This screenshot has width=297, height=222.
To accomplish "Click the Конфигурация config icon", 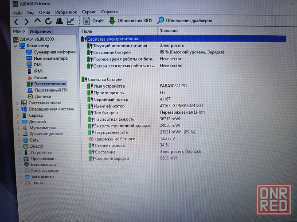I will coord(27,171).
